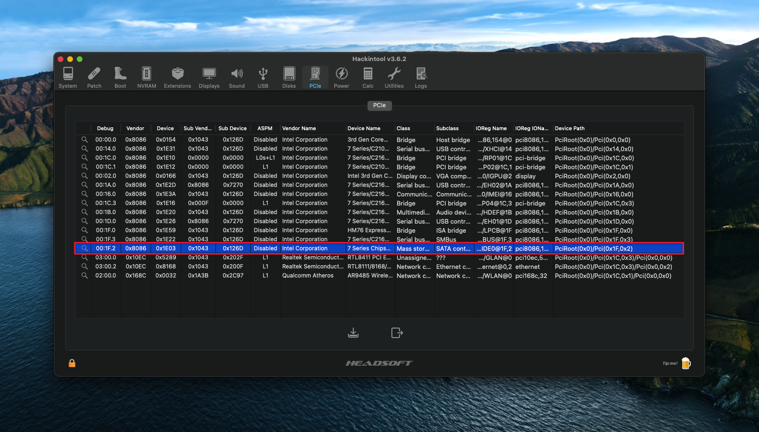Click the orange lock icon
The height and width of the screenshot is (432, 759).
click(x=72, y=363)
